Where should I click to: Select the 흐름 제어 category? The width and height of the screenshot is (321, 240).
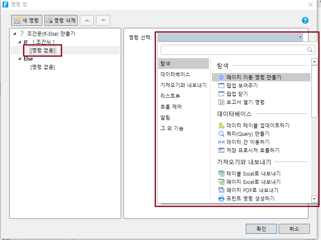click(171, 107)
